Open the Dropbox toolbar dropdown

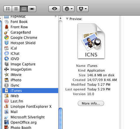coord(83,9)
